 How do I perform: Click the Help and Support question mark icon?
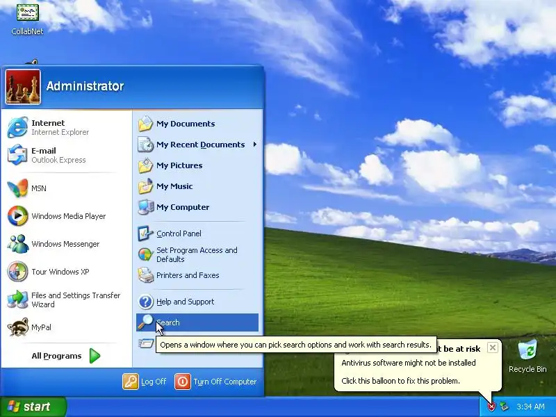[145, 302]
